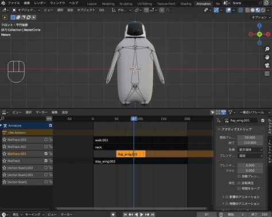Toggle the snapping magnet icon
Viewport: 272px width, 217px height.
[x=146, y=10]
